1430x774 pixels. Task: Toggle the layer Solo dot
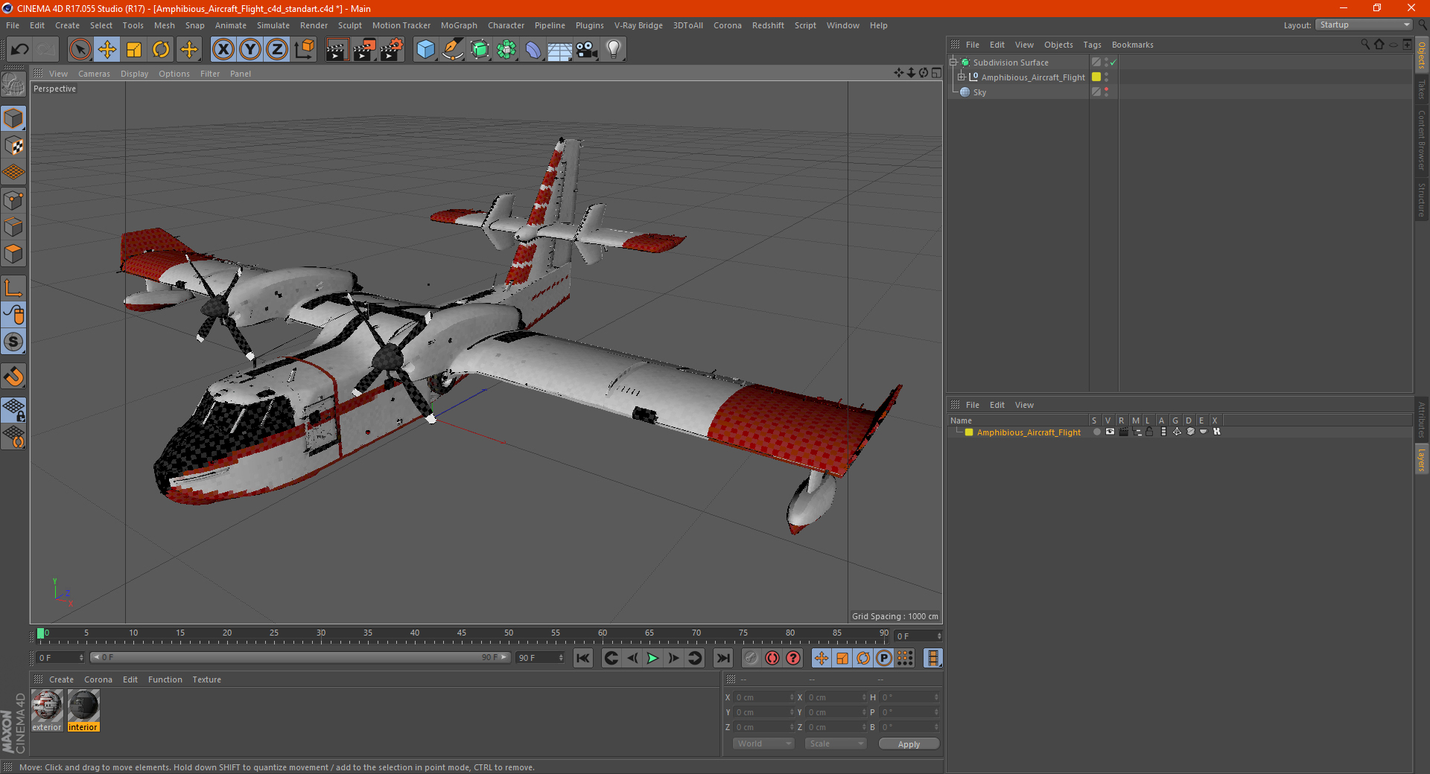tap(1096, 432)
